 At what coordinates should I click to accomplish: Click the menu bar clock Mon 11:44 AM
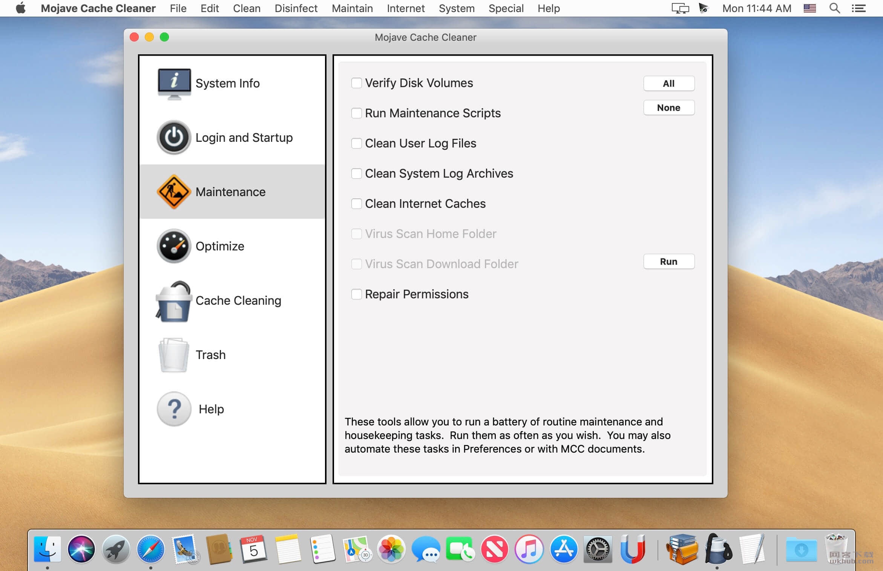click(757, 8)
